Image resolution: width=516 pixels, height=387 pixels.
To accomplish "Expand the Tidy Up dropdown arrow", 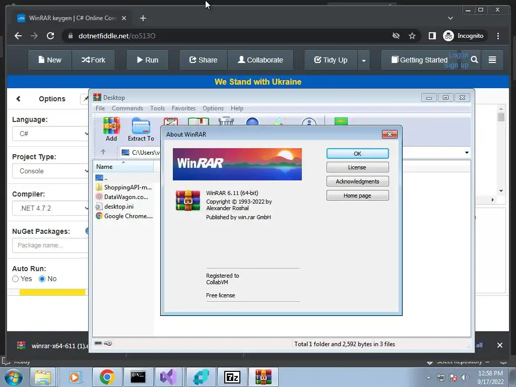I will point(364,60).
